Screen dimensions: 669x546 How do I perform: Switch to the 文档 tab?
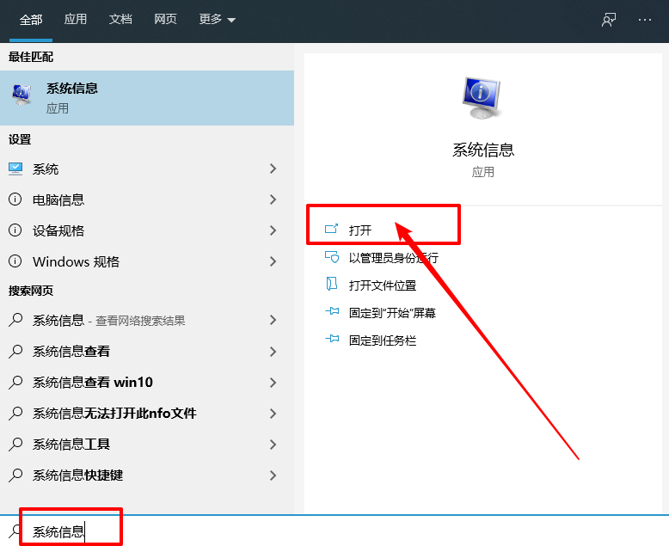coord(120,20)
